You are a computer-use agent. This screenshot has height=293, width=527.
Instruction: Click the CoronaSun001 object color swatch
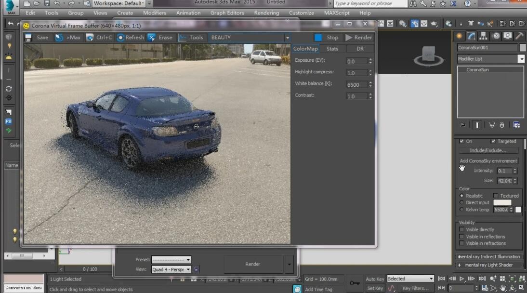click(x=523, y=48)
